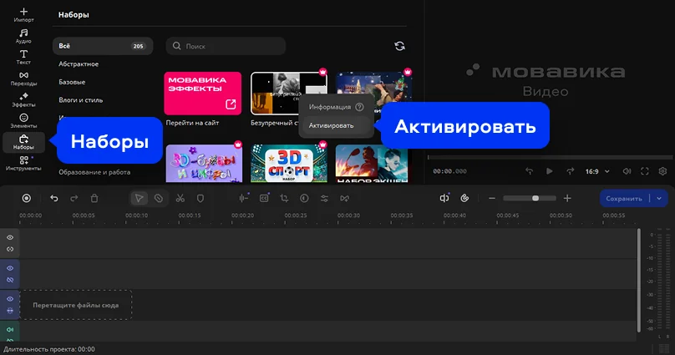Open clip properties sliders icon

(324, 198)
